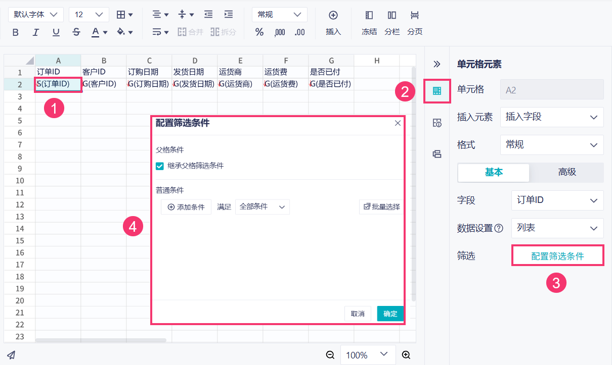Click the 插入 insert button
This screenshot has width=612, height=365.
[333, 23]
